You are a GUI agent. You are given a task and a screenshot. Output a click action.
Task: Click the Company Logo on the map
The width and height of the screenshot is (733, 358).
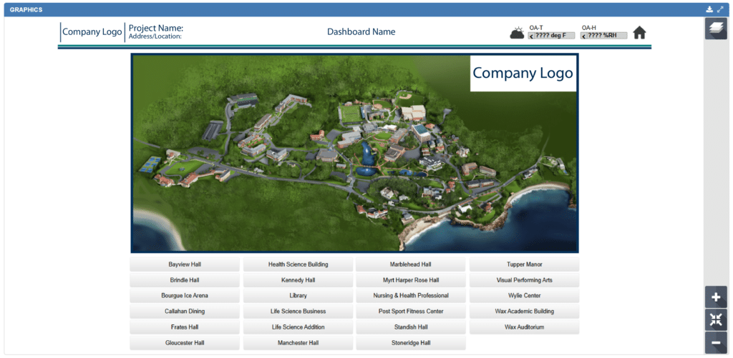(x=523, y=74)
